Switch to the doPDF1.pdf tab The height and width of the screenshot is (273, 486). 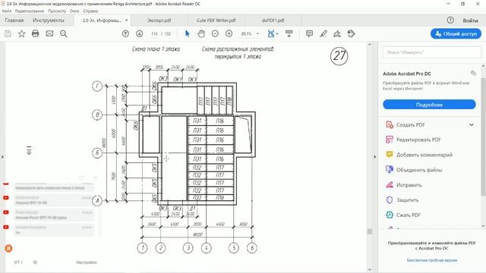273,20
